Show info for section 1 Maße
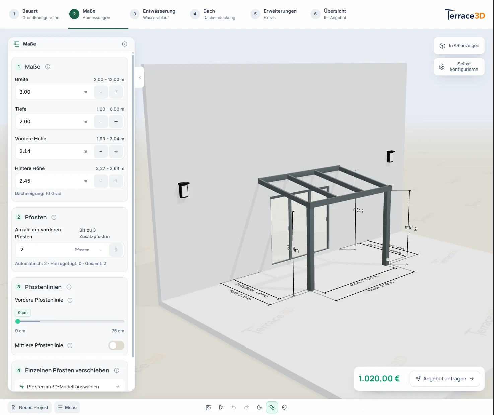Screen dimensions: 494x415 [x=48, y=67]
